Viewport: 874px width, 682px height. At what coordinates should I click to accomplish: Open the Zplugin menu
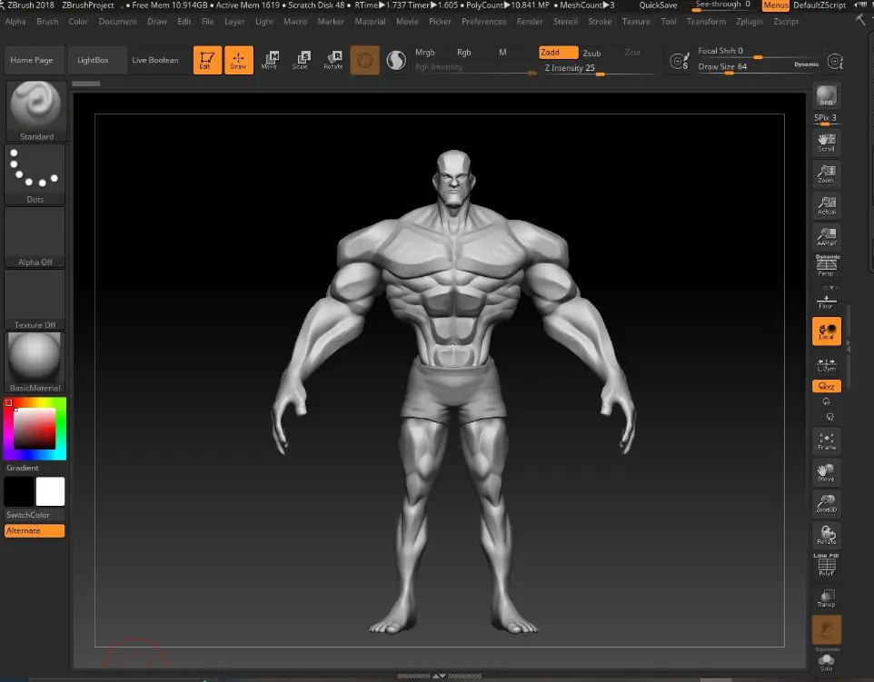click(x=750, y=22)
